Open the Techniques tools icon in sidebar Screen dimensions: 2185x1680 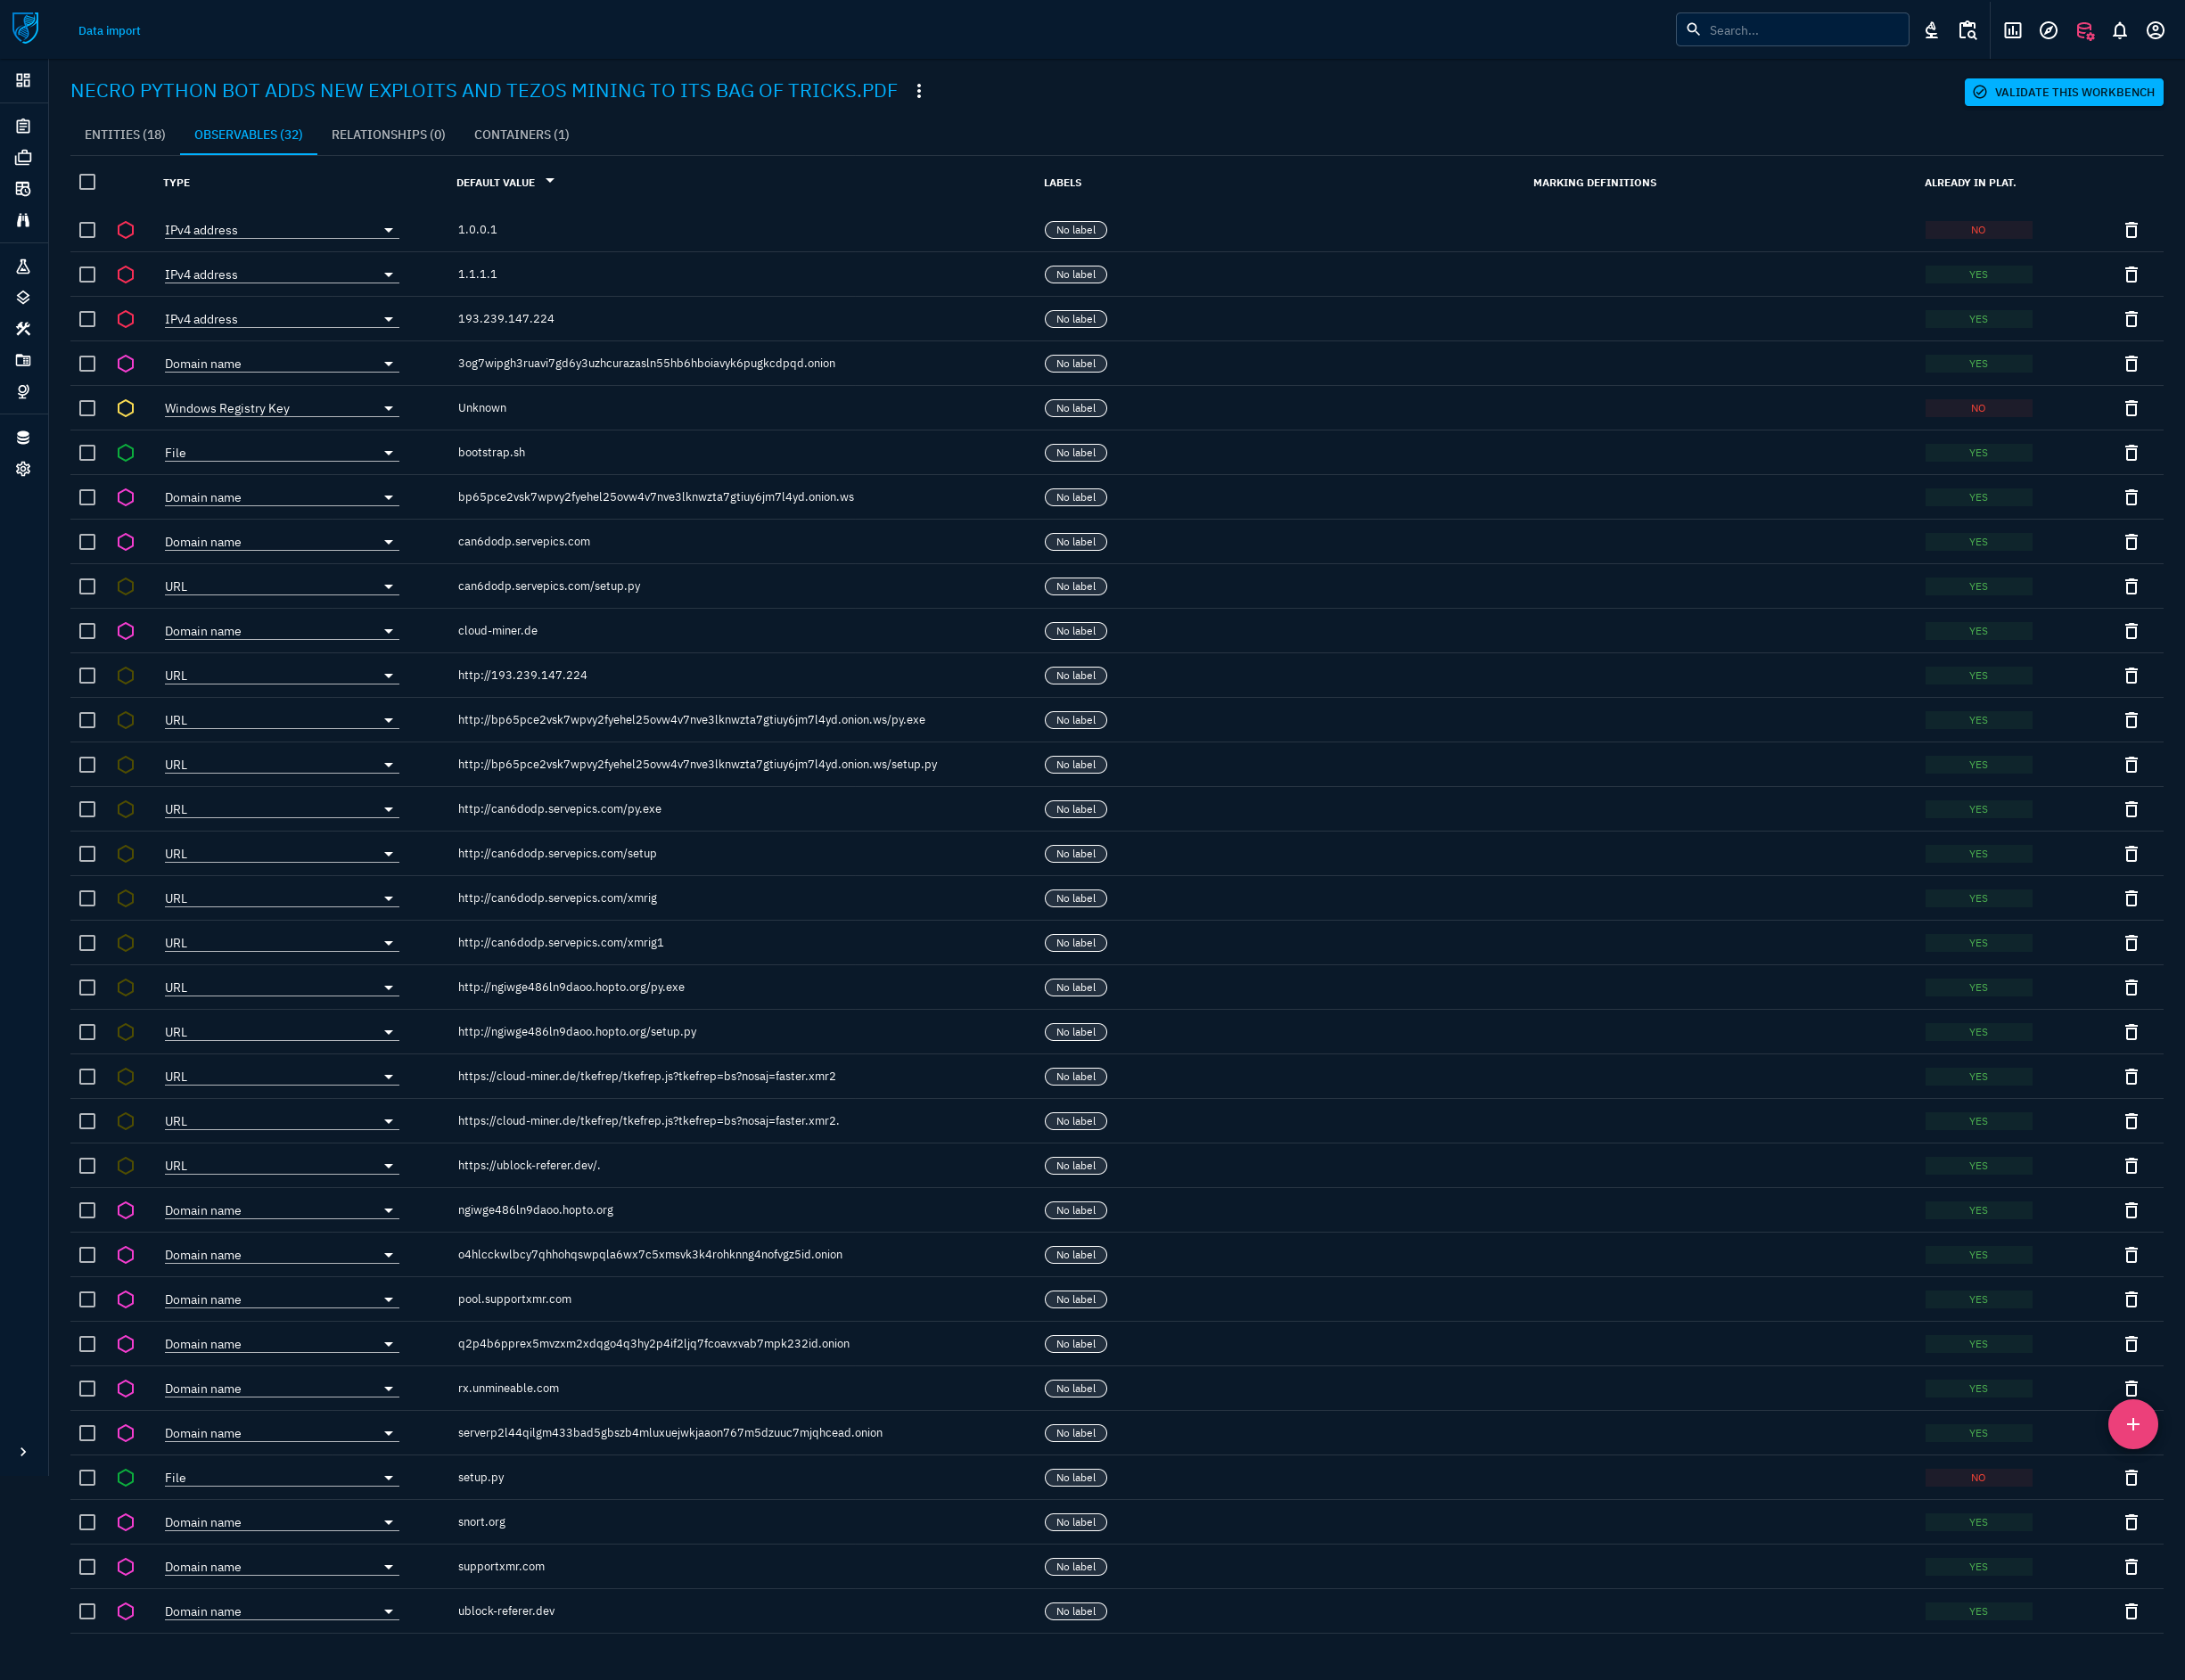(x=23, y=328)
